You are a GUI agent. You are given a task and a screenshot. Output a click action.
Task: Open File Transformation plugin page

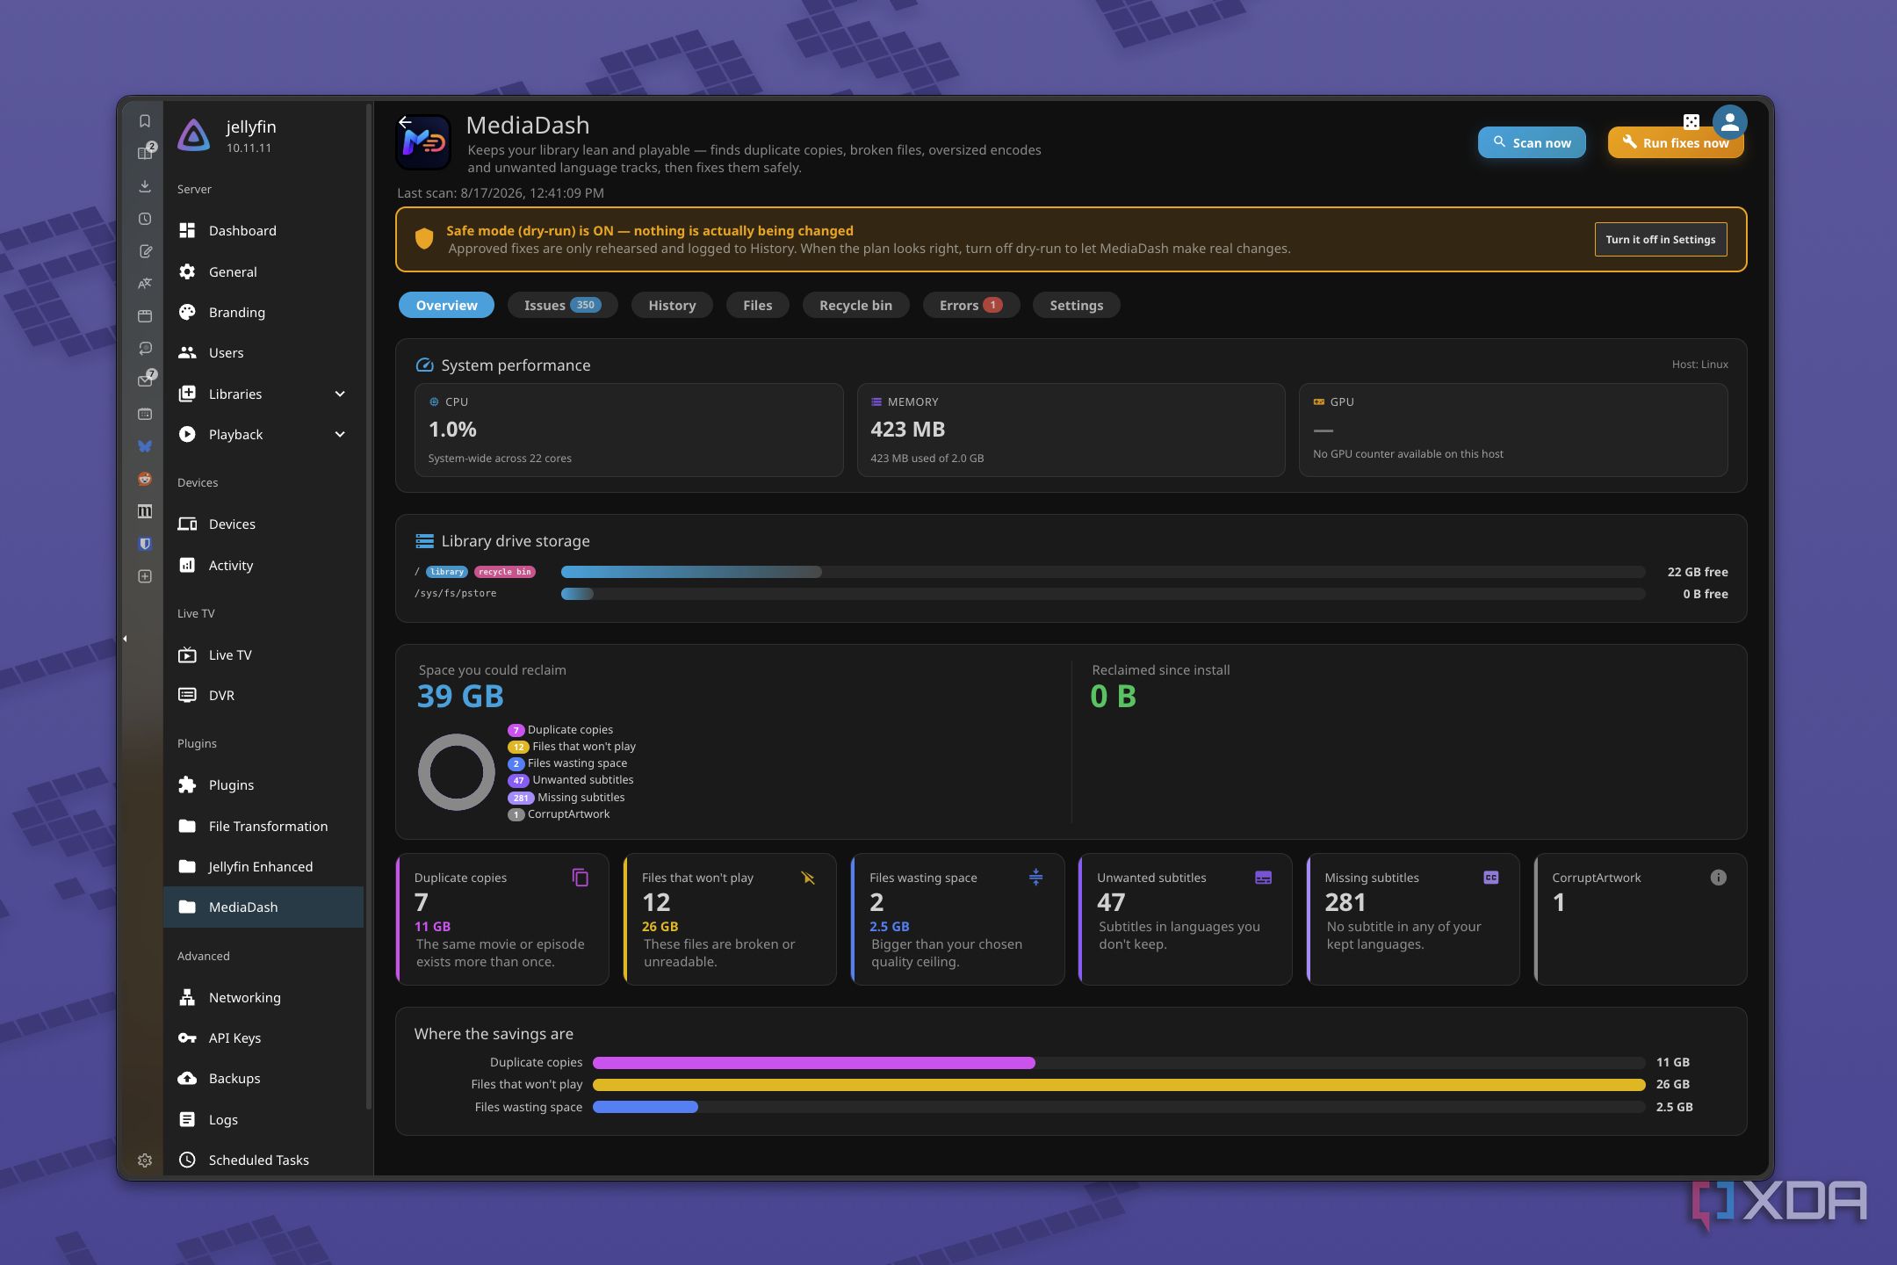coord(263,826)
